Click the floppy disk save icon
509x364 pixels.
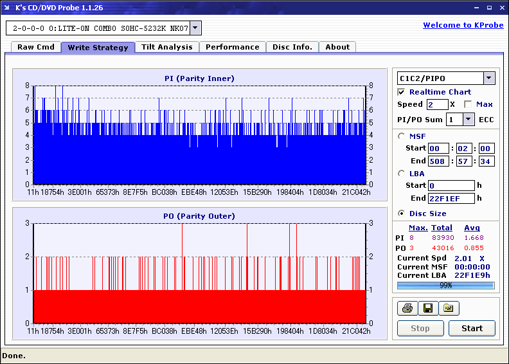(x=428, y=309)
